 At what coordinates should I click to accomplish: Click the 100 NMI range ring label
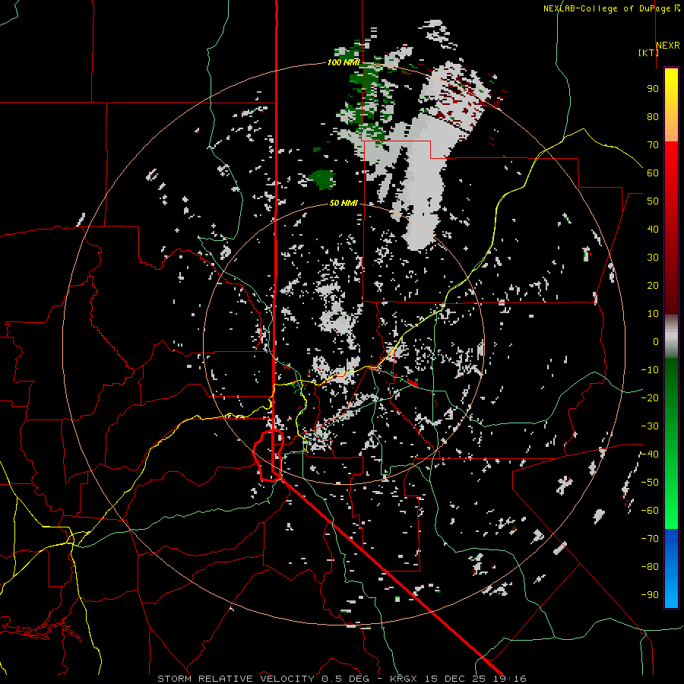click(344, 62)
